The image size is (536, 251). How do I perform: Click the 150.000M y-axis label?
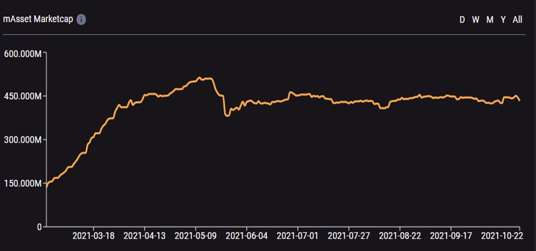23,184
